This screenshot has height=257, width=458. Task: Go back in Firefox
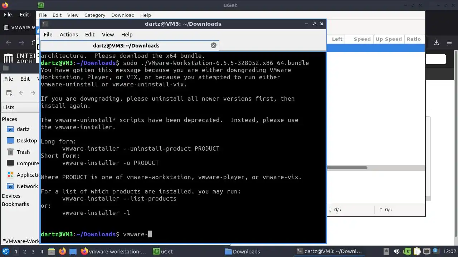tap(9, 42)
